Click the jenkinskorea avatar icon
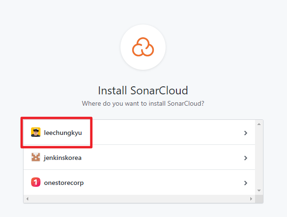Image resolution: width=287 pixels, height=217 pixels. [36, 157]
